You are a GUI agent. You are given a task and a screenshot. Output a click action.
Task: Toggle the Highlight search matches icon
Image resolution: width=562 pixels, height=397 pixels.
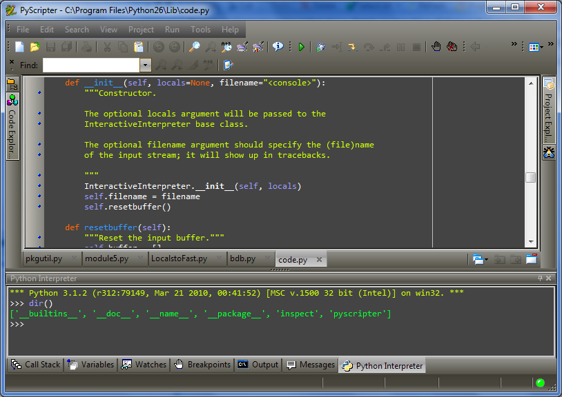pos(193,65)
